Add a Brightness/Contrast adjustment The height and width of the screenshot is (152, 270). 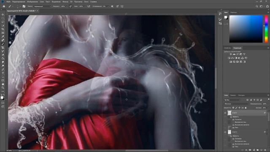click(231, 54)
